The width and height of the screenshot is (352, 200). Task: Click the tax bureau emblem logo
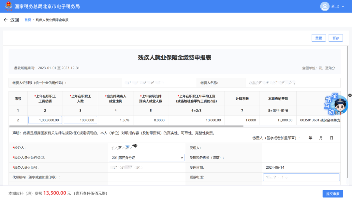(x=8, y=6)
